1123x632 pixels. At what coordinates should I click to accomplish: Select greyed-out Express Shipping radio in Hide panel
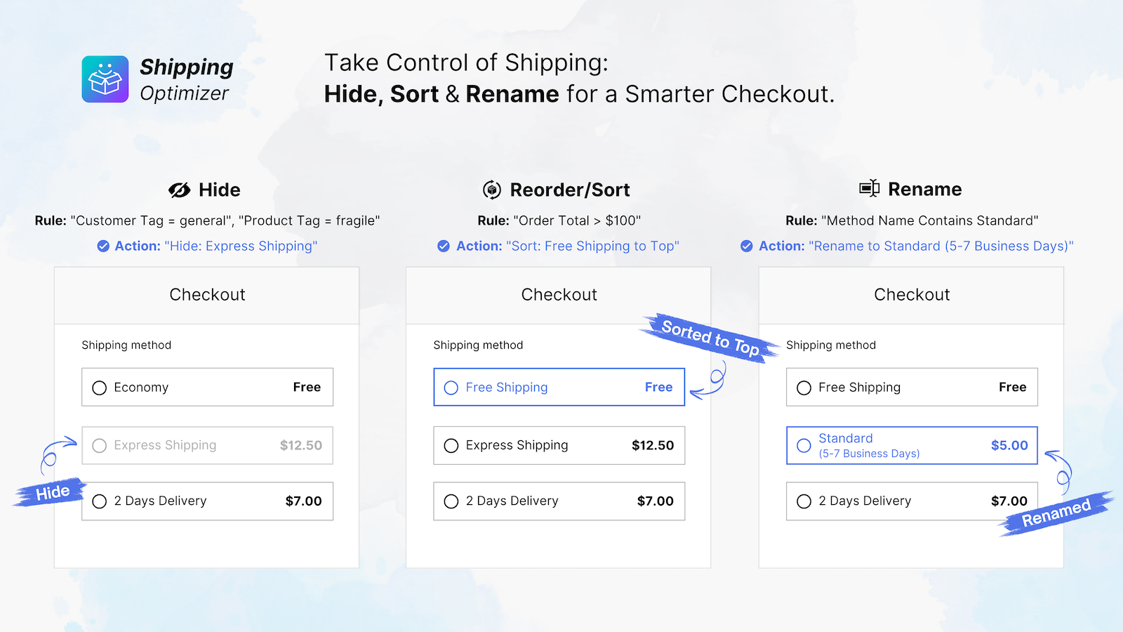(x=100, y=445)
